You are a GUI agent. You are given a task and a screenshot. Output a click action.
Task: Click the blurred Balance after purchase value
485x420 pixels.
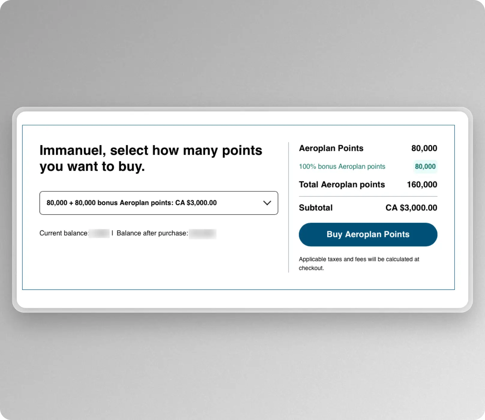(202, 233)
